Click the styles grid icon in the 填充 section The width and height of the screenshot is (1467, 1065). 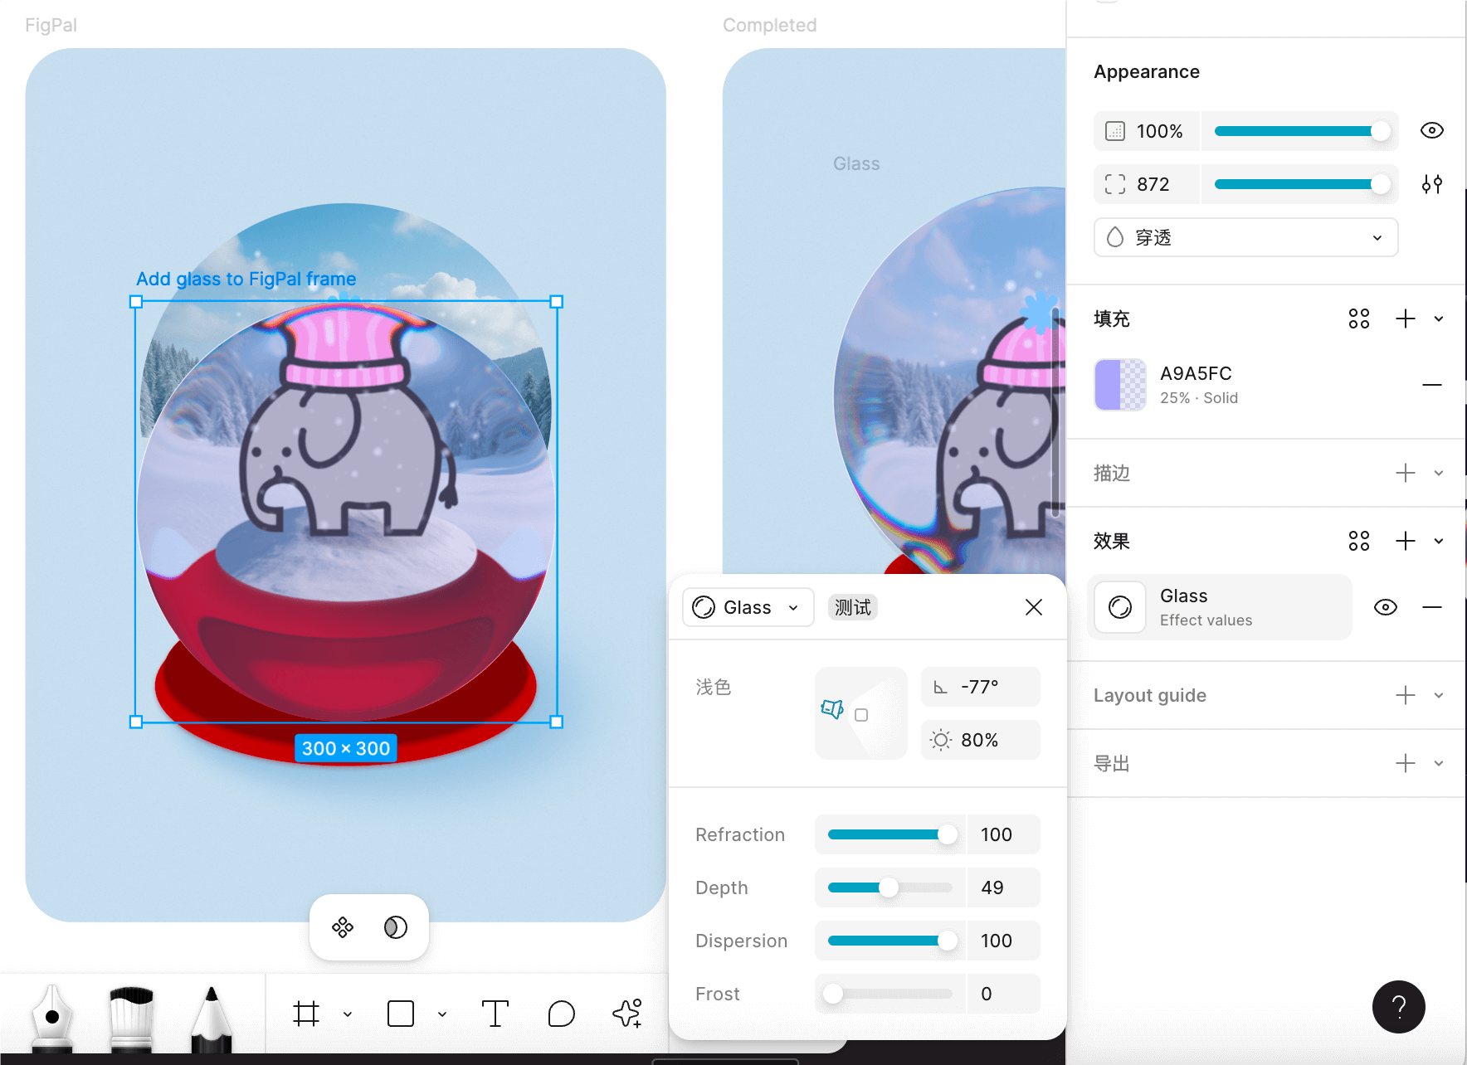[x=1358, y=319]
